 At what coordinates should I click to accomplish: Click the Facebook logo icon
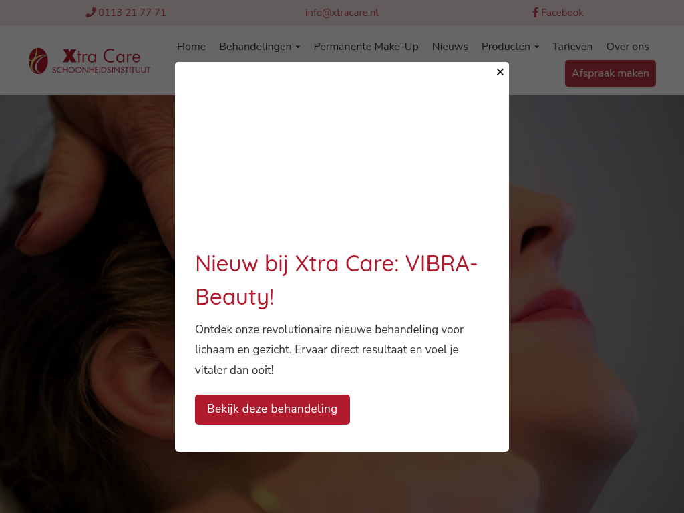(x=535, y=13)
